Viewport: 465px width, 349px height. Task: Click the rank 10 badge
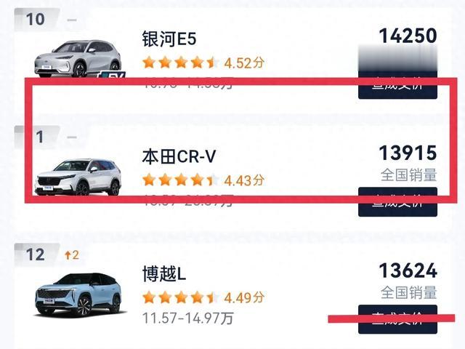[x=35, y=20]
